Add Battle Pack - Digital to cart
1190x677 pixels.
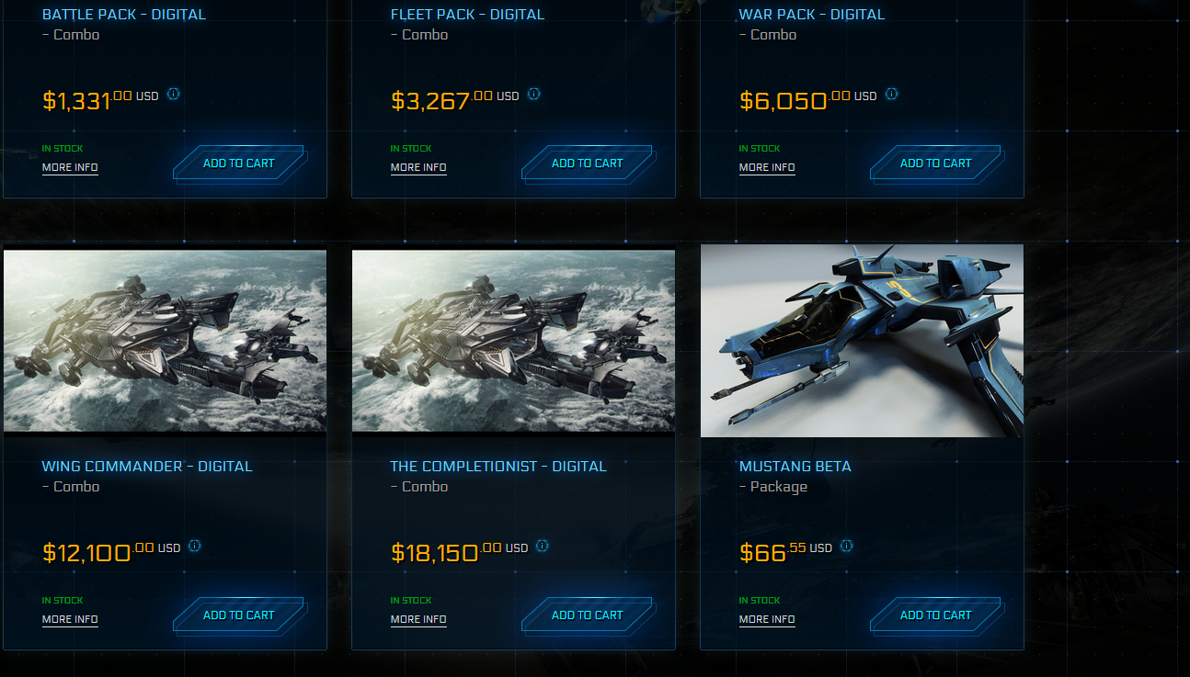(239, 164)
